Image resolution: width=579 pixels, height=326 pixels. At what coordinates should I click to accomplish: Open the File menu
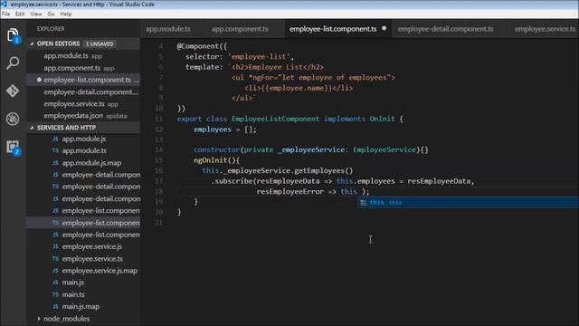[6, 14]
